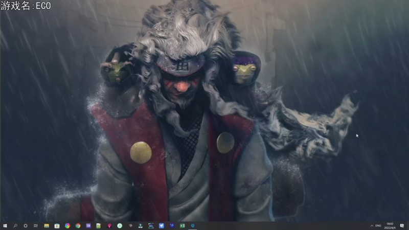Open the dark blue tools app on taskbar
Image resolution: width=409 pixels, height=230 pixels.
point(172,226)
